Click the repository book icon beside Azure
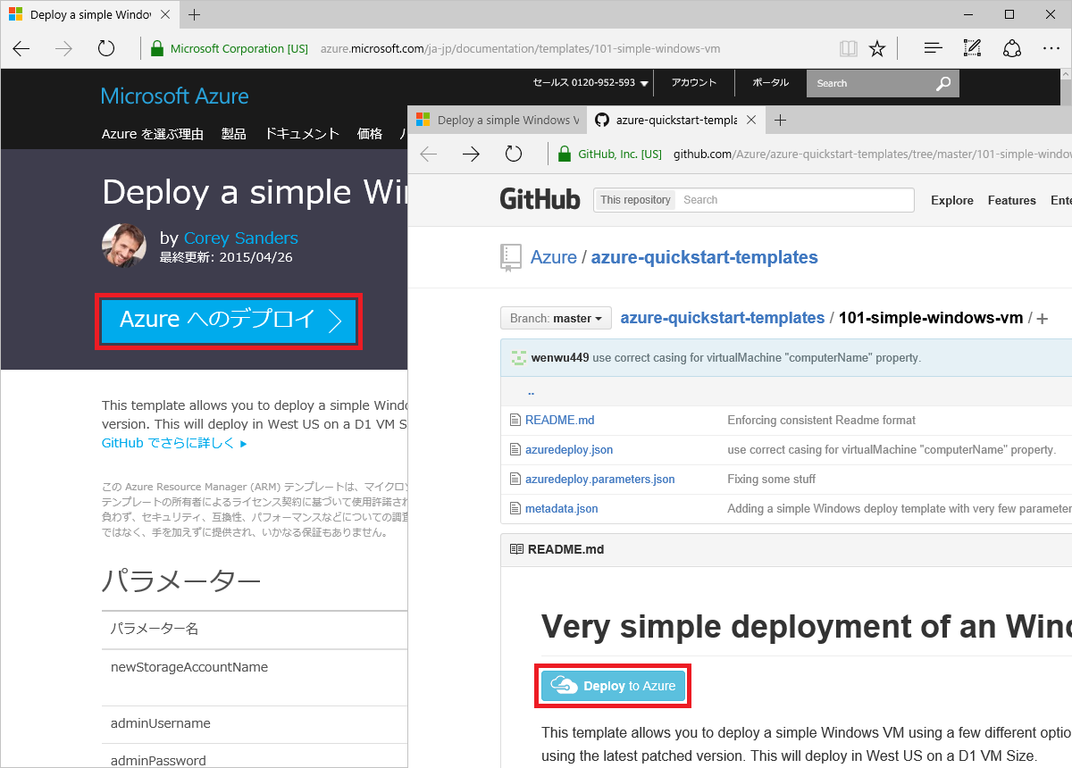Viewport: 1072px width, 768px height. [x=510, y=257]
